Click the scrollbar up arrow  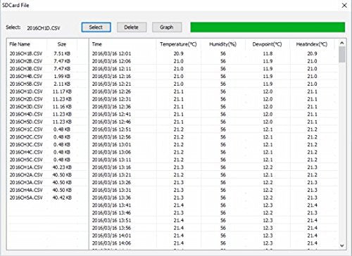pyautogui.click(x=342, y=43)
